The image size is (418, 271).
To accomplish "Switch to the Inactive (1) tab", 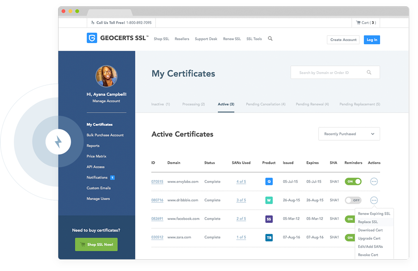I will point(161,104).
